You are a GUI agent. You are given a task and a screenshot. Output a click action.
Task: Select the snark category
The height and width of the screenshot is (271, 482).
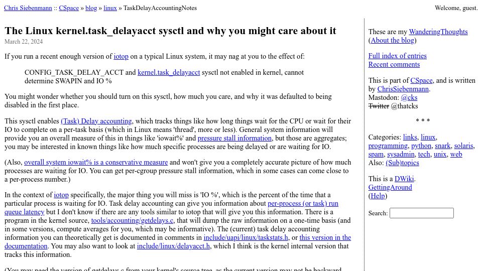(x=443, y=146)
